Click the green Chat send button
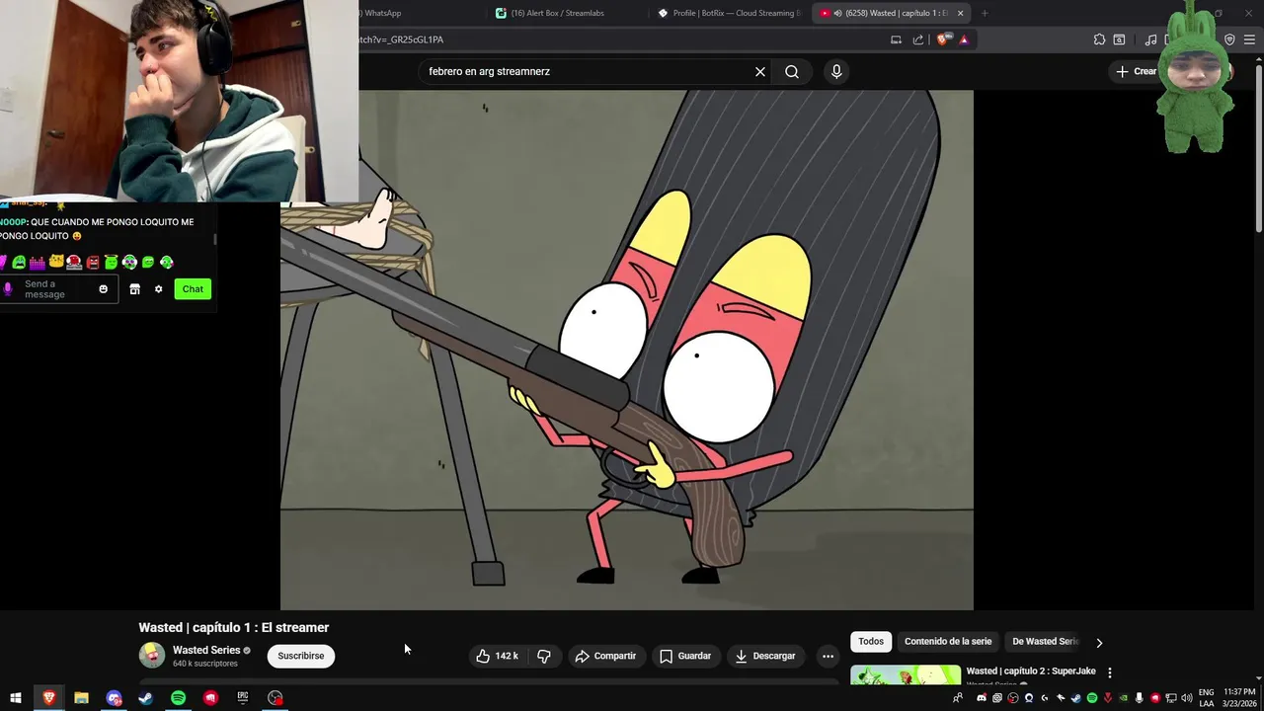1264x711 pixels. (193, 289)
